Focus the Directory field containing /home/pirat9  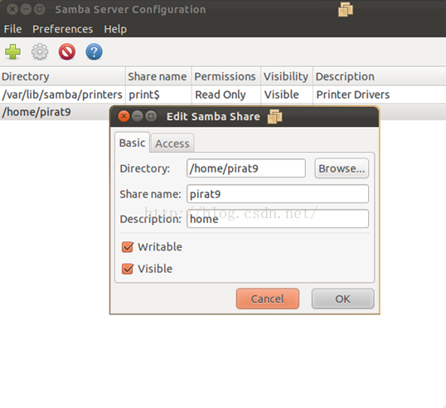click(246, 168)
